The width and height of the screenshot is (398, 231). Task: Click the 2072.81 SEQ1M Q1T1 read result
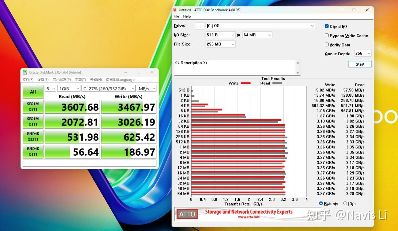(72, 121)
